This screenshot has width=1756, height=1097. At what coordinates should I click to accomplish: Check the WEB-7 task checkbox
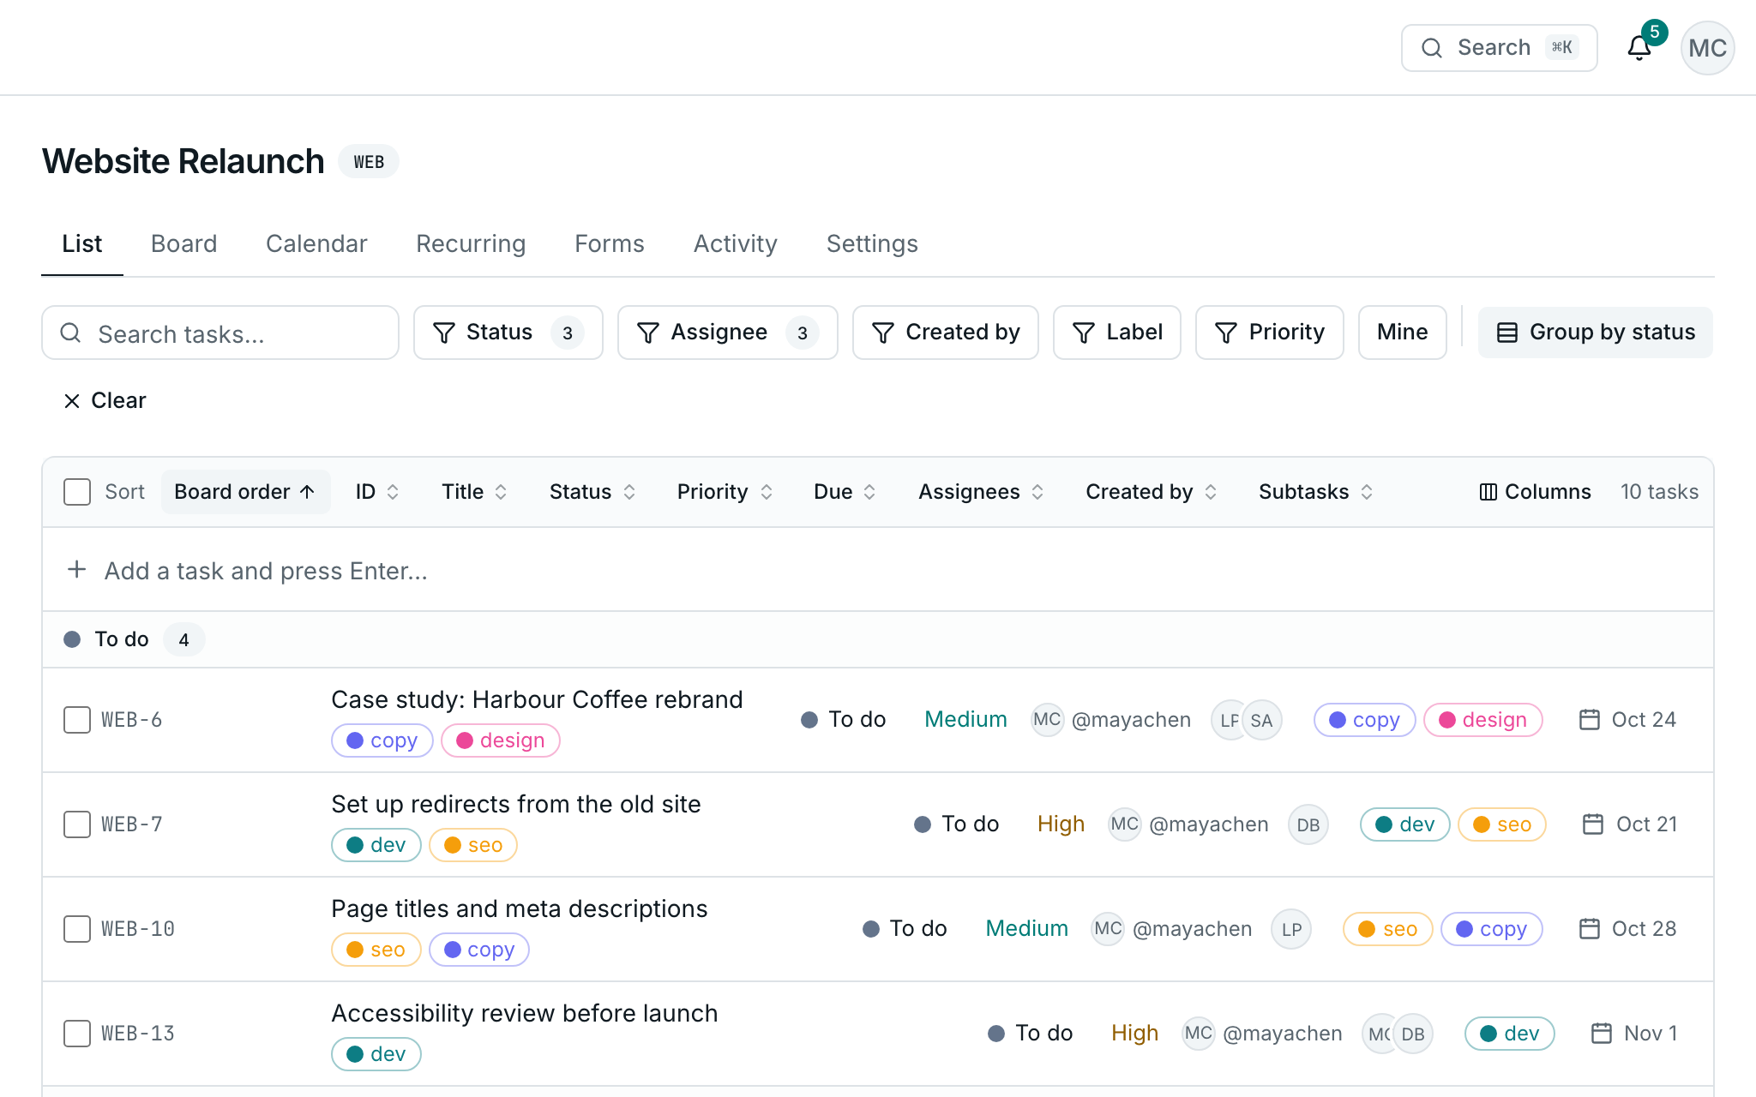point(77,824)
